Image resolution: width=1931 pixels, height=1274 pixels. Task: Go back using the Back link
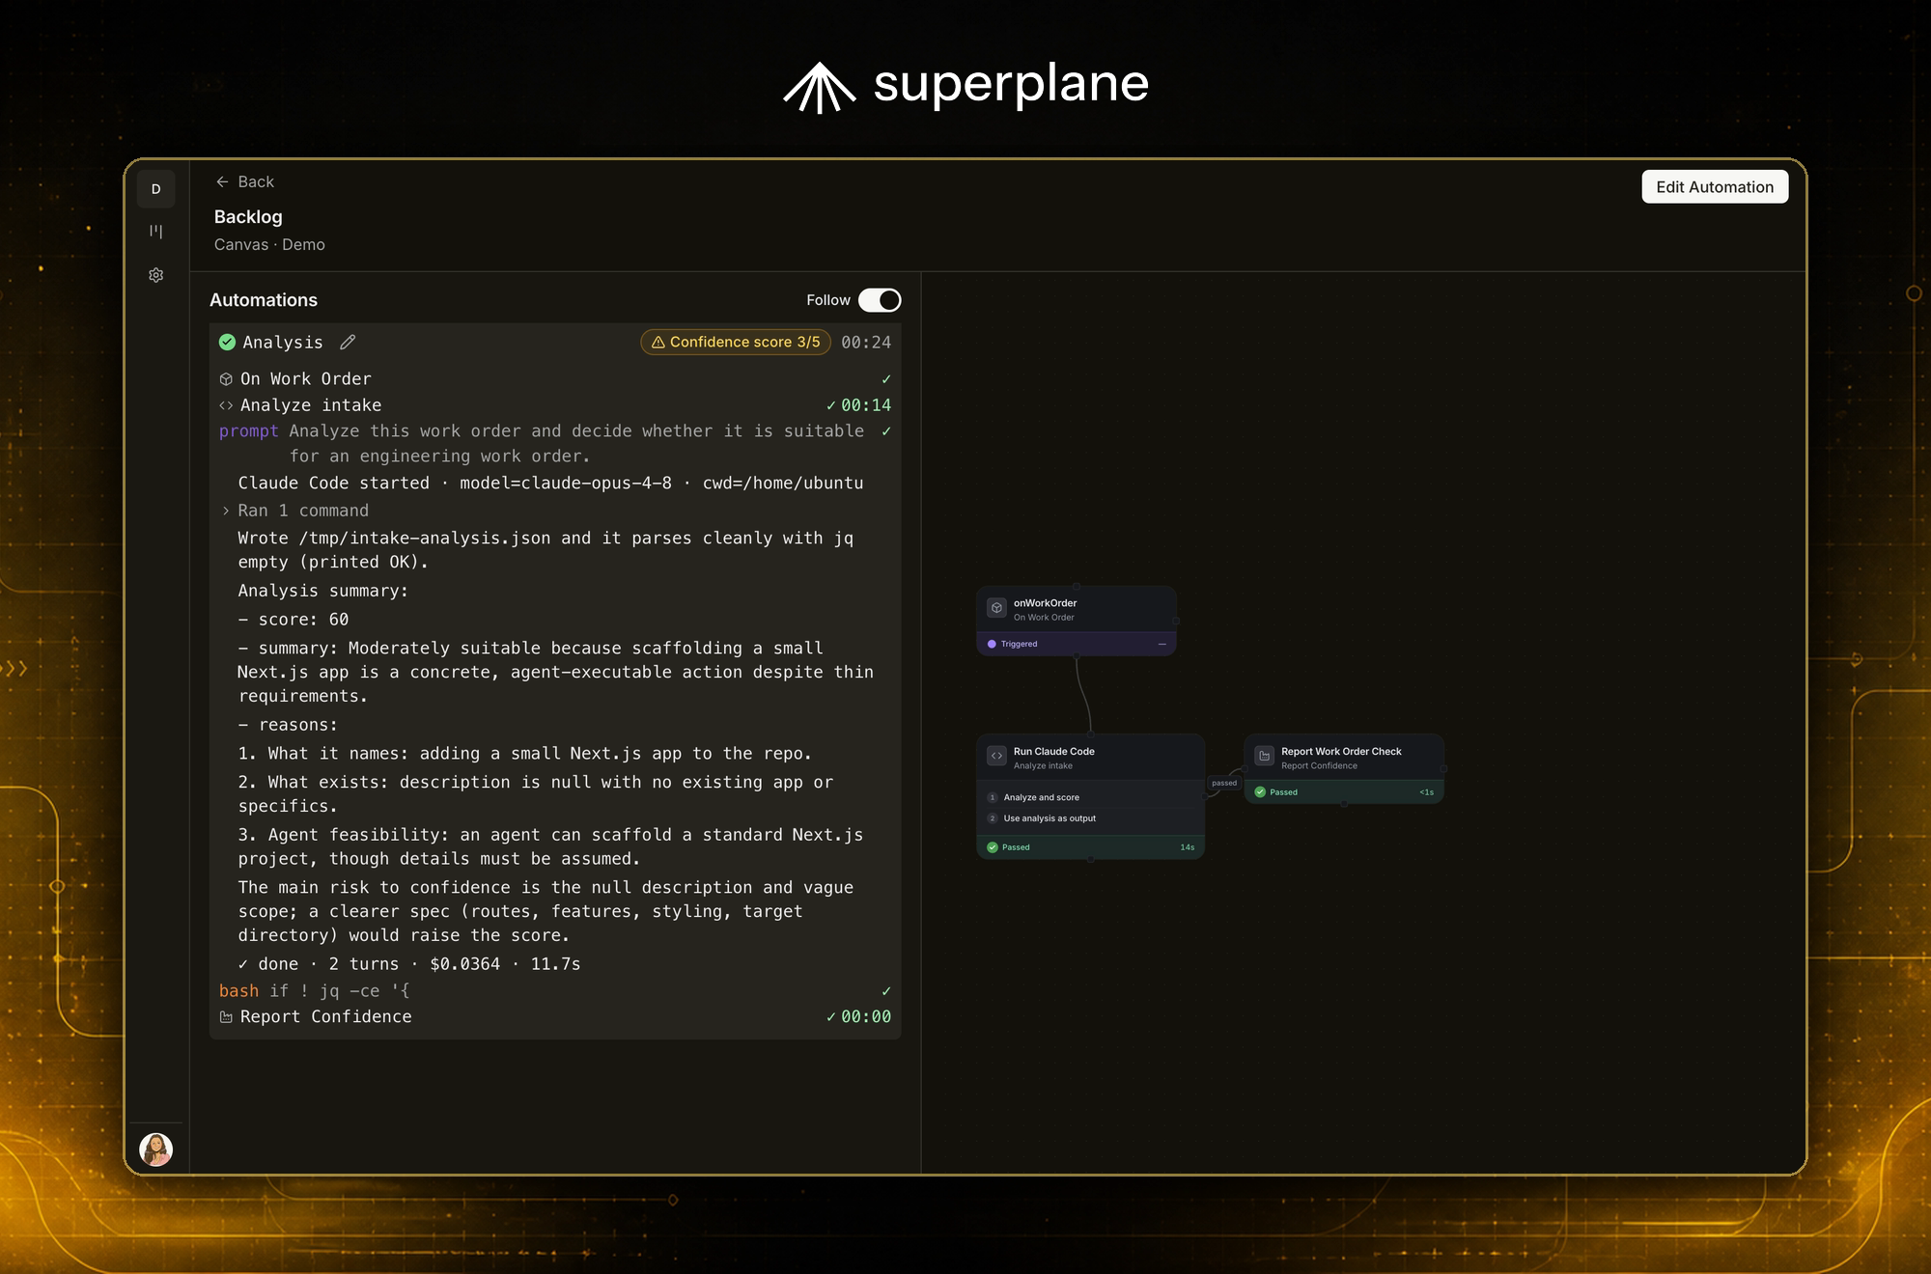[x=245, y=181]
